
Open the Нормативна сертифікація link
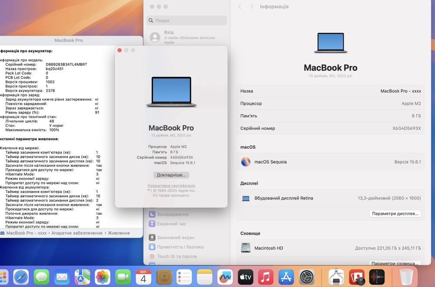click(171, 186)
